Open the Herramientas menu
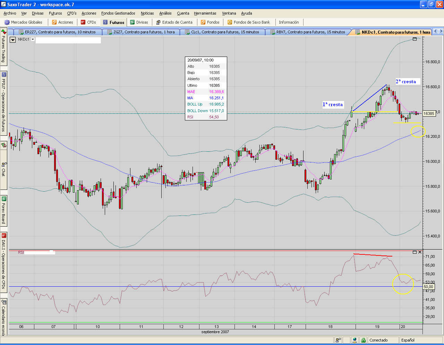The height and width of the screenshot is (345, 444). (x=205, y=13)
